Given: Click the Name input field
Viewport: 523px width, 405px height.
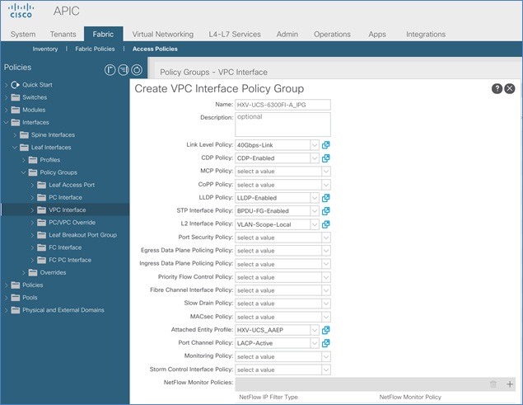Looking at the screenshot, I should pyautogui.click(x=283, y=105).
